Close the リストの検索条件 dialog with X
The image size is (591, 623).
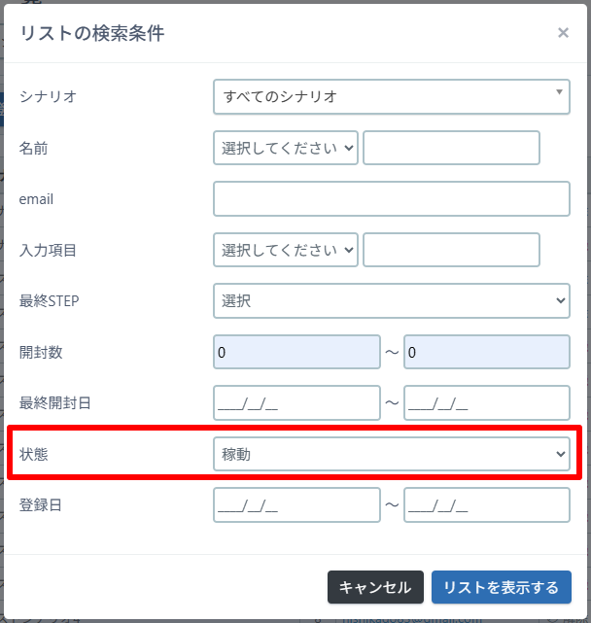coord(563,33)
